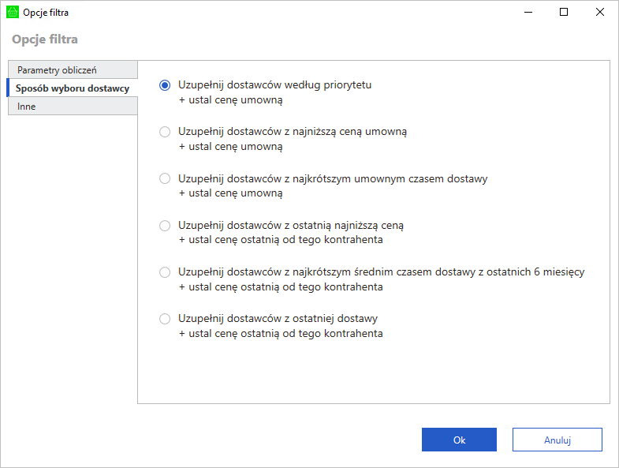Click the gray Opcje filtra heading
The image size is (619, 468).
click(x=45, y=39)
